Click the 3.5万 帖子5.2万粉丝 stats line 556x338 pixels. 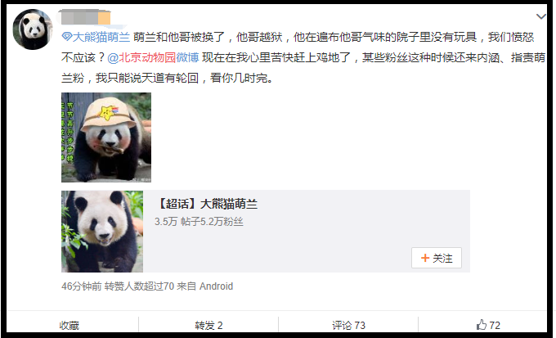pyautogui.click(x=199, y=222)
